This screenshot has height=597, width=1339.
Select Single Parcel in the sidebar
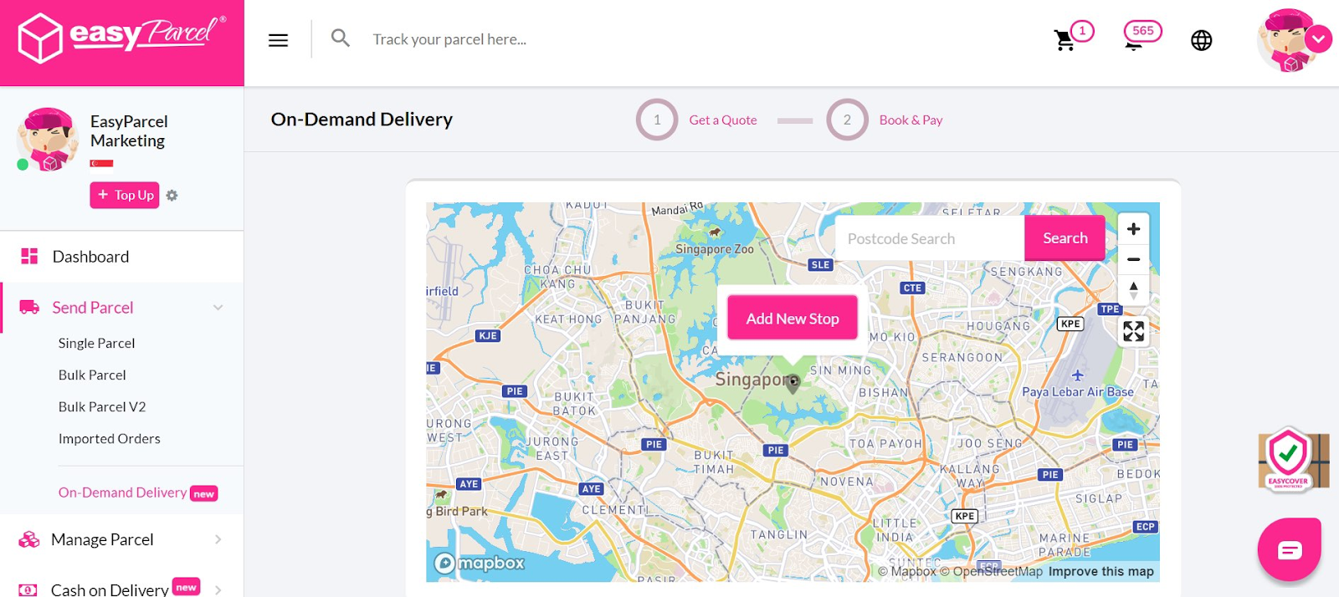coord(96,343)
